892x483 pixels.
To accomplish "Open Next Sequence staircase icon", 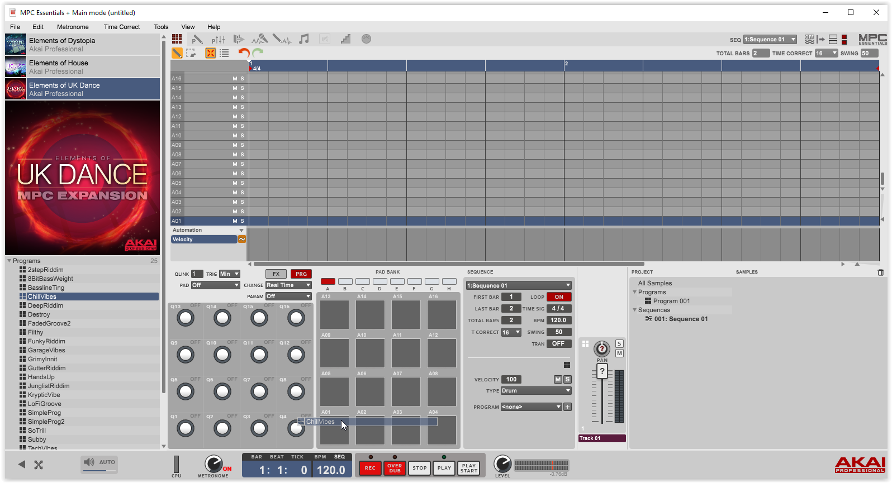I will coord(345,39).
